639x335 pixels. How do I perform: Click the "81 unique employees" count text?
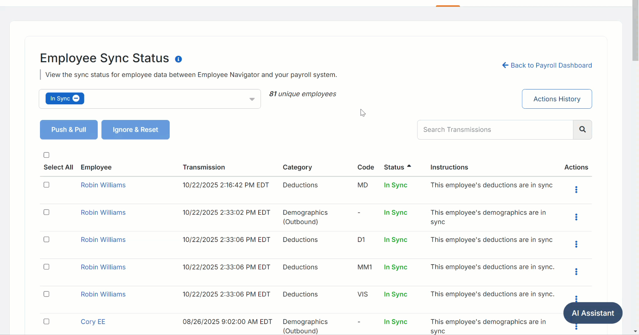point(303,94)
